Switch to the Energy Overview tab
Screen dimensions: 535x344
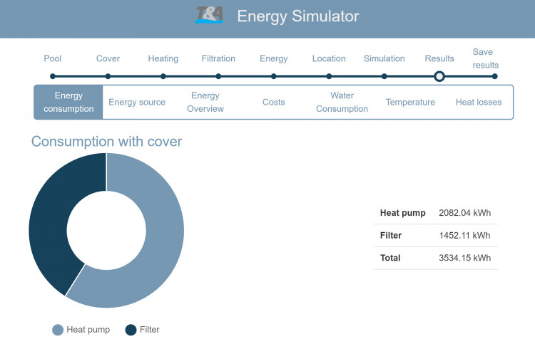click(205, 102)
